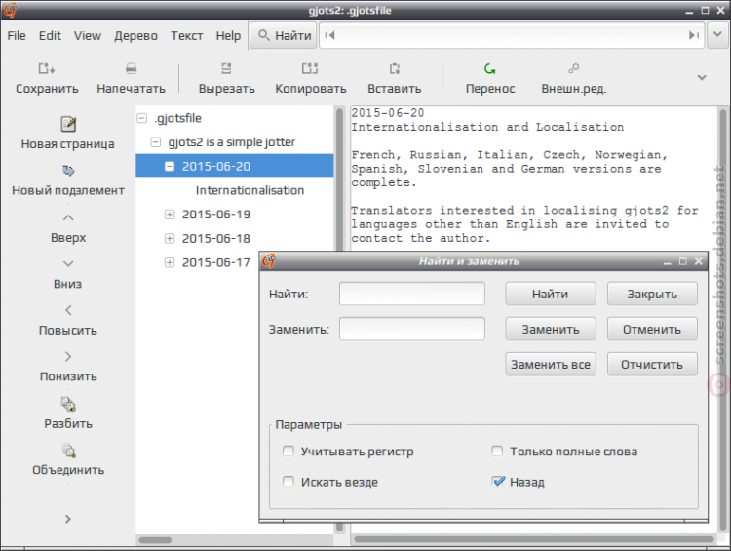Select the 2015-06-18 tree row
Screen dimensions: 731x551
click(235, 238)
